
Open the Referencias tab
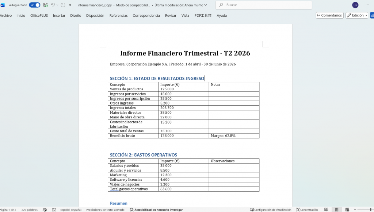click(119, 15)
